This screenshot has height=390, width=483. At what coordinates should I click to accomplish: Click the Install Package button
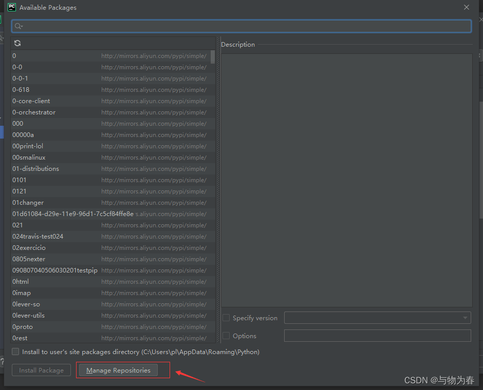41,370
